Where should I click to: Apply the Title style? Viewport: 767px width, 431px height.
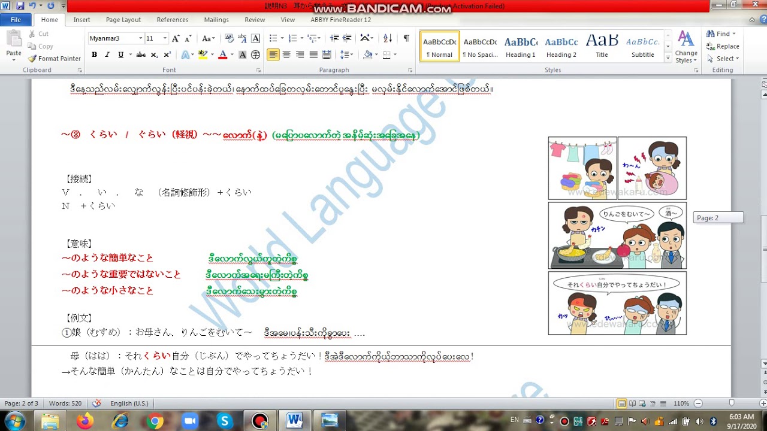(x=602, y=47)
